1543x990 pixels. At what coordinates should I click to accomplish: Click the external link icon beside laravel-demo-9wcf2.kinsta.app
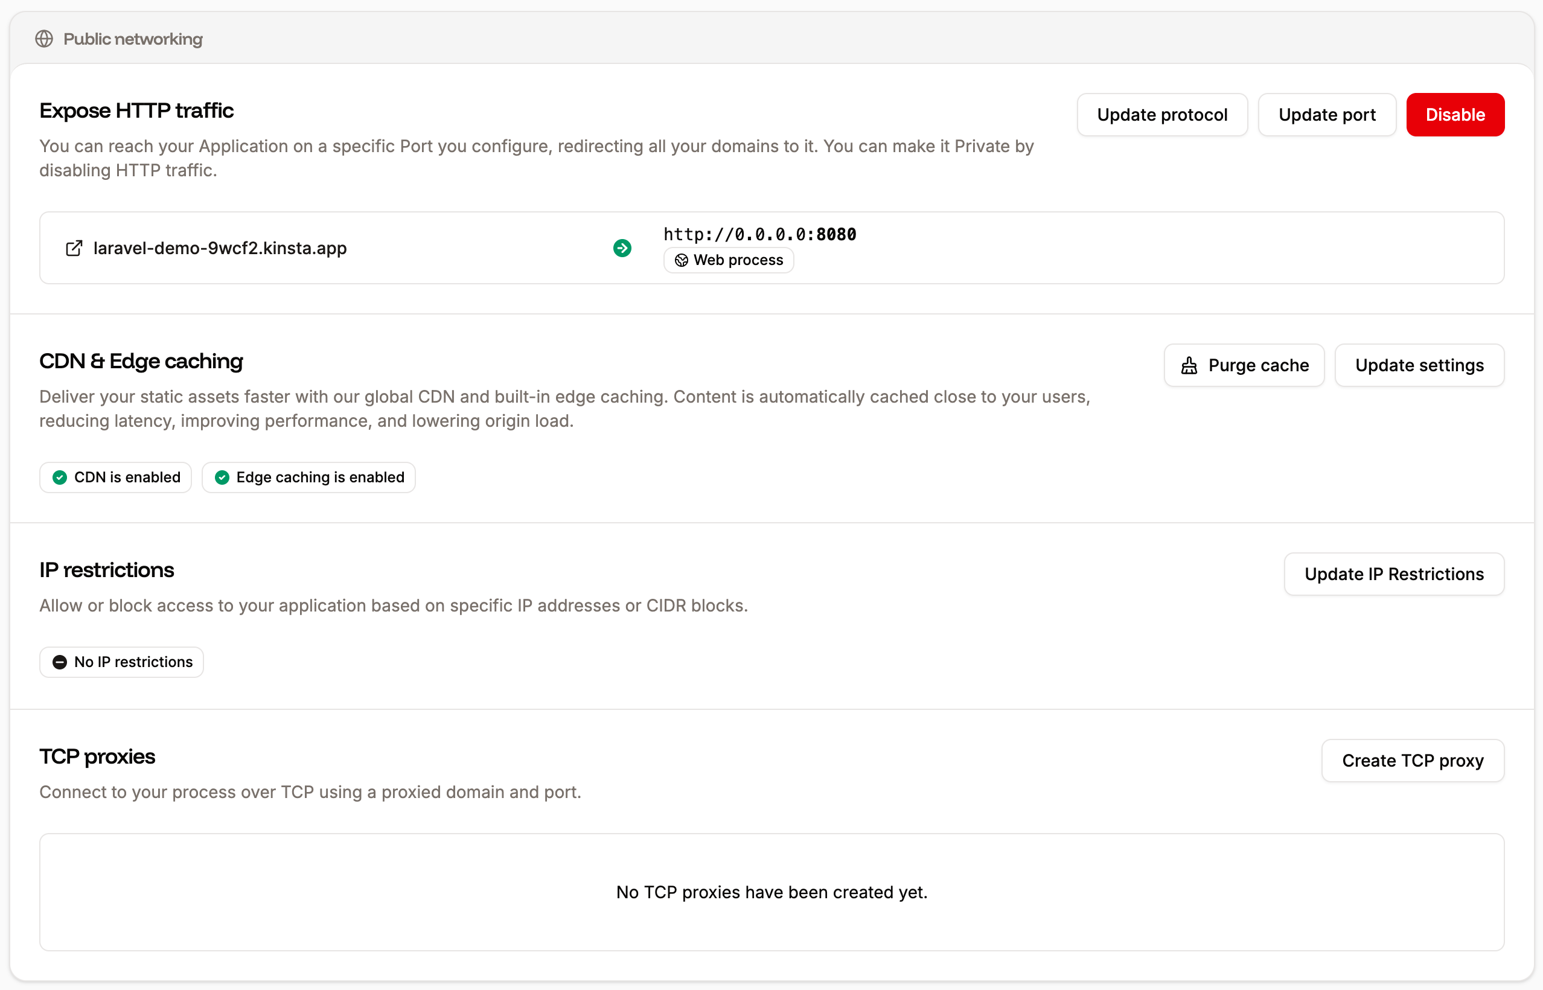click(74, 247)
